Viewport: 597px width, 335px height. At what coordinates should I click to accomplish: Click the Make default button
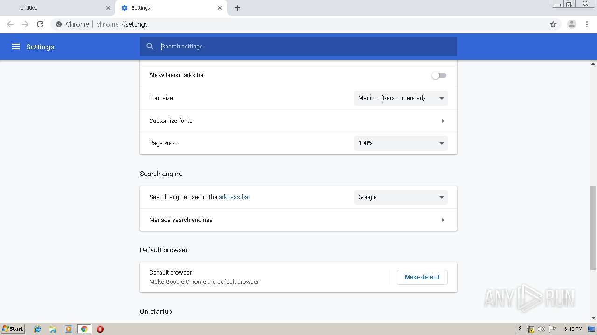tap(422, 277)
